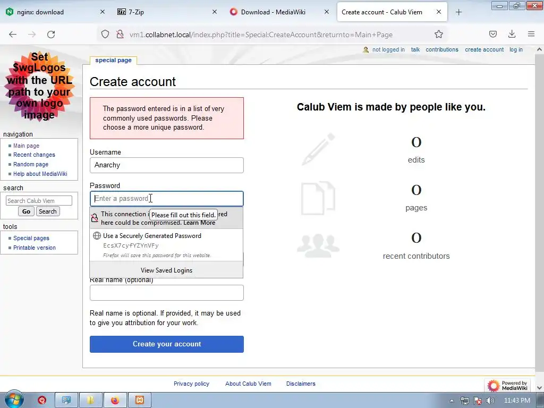Open the Action Center flag tray icon
Image resolution: width=544 pixels, height=408 pixels.
pyautogui.click(x=478, y=401)
